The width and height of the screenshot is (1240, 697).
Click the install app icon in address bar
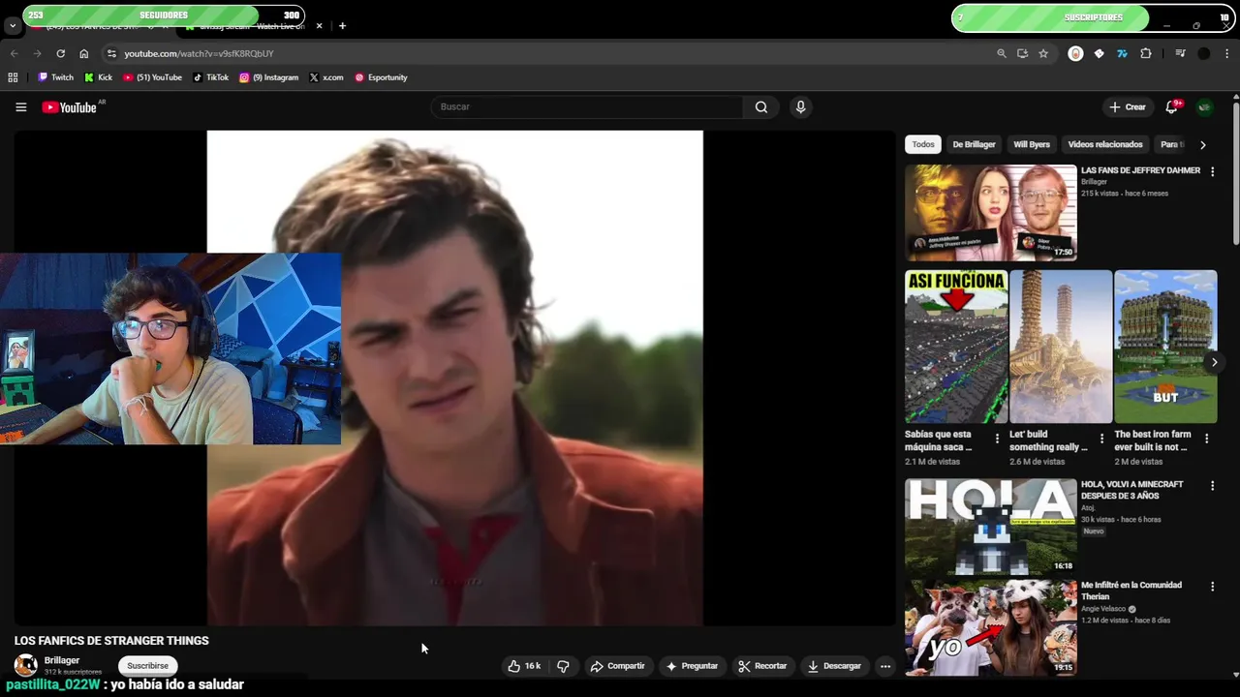1022,53
